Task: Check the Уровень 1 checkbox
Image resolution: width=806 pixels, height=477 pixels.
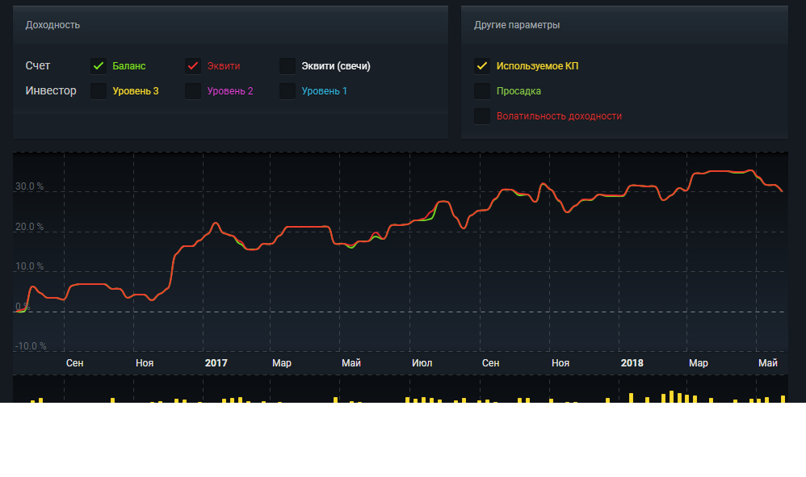Action: coord(288,91)
